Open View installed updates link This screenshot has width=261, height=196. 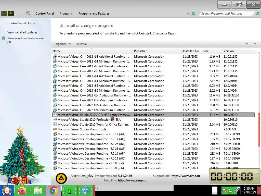pos(22,32)
